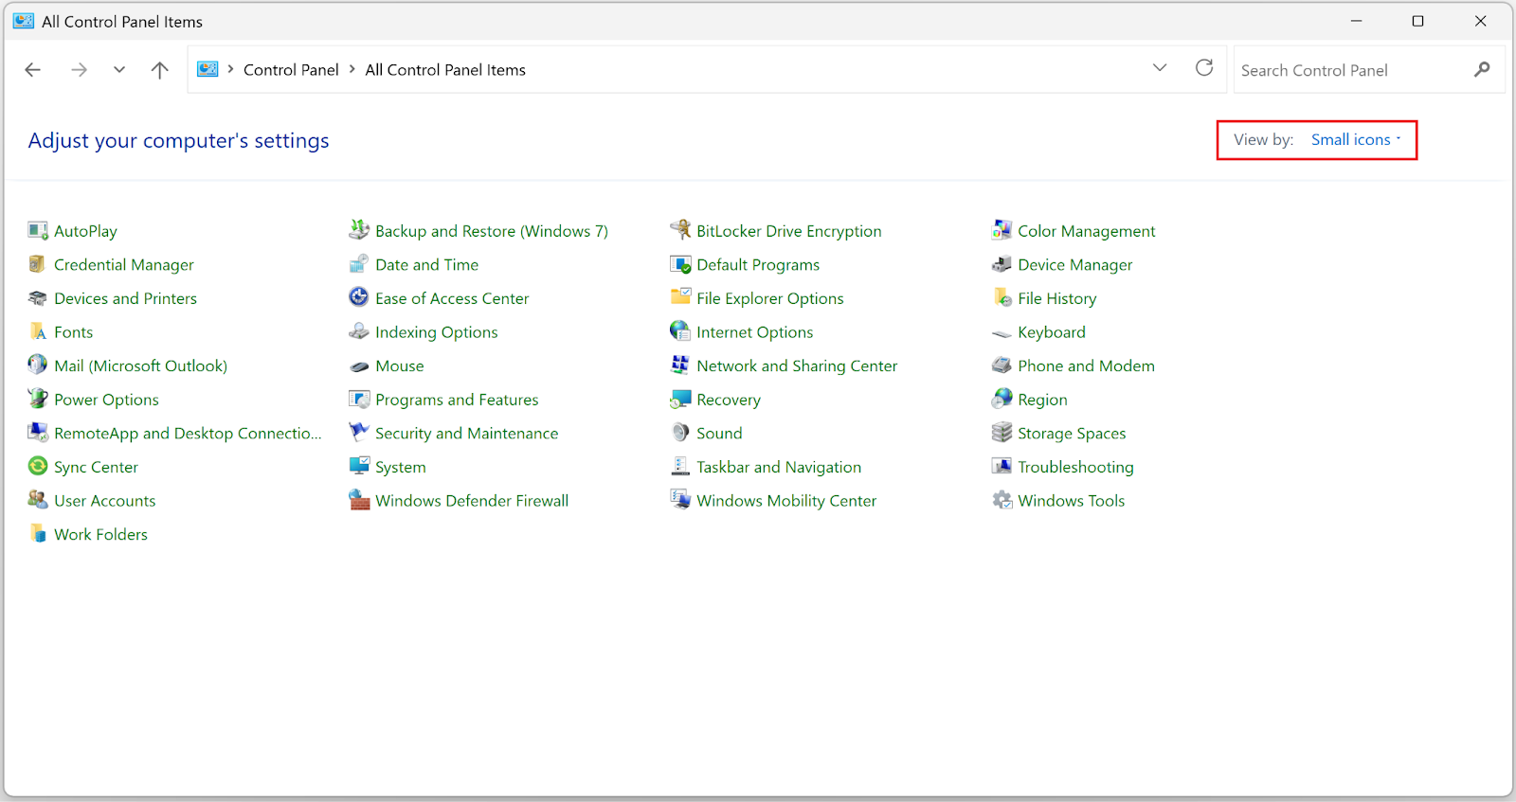The image size is (1516, 802).
Task: Click the search magnifier icon
Action: (x=1482, y=69)
